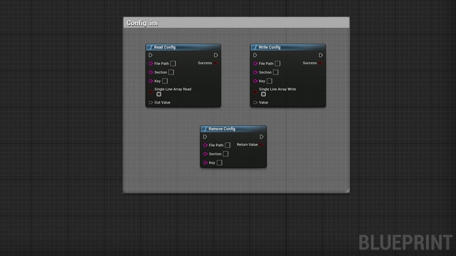The height and width of the screenshot is (256, 456).
Task: Click Read Config execution output pin
Action: [216, 55]
